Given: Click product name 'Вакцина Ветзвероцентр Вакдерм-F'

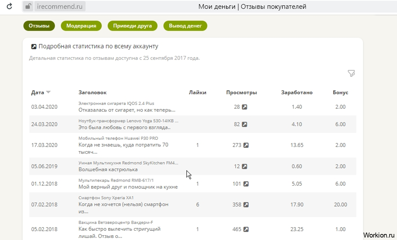Looking at the screenshot, I should 116,223.
